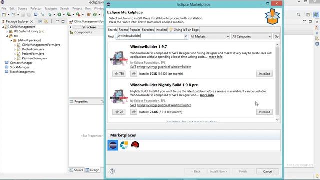Click the Open Perspective icon

click(308, 15)
